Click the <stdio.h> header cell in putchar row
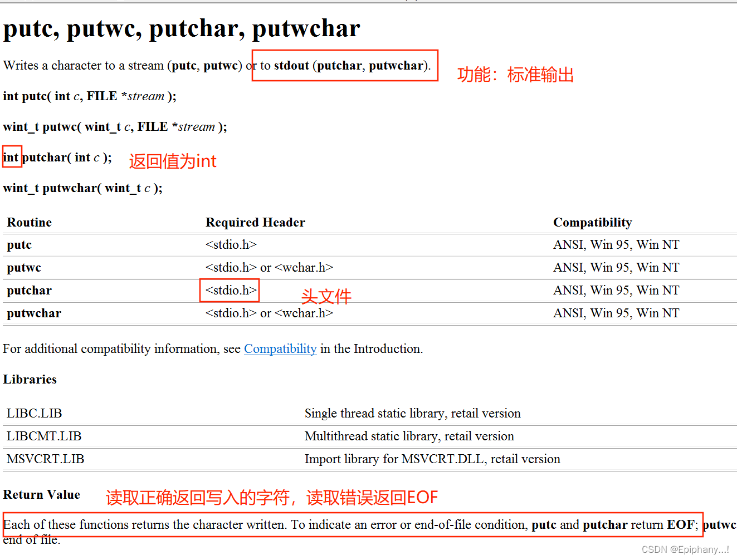This screenshot has height=560, width=737. coord(231,291)
